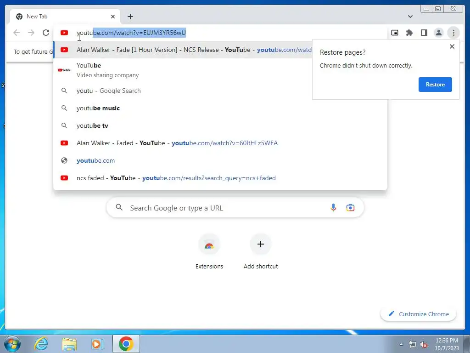470x353 pixels.
Task: Select the Alan Walker Fade 1 Hour suggestion
Action: coord(183,50)
